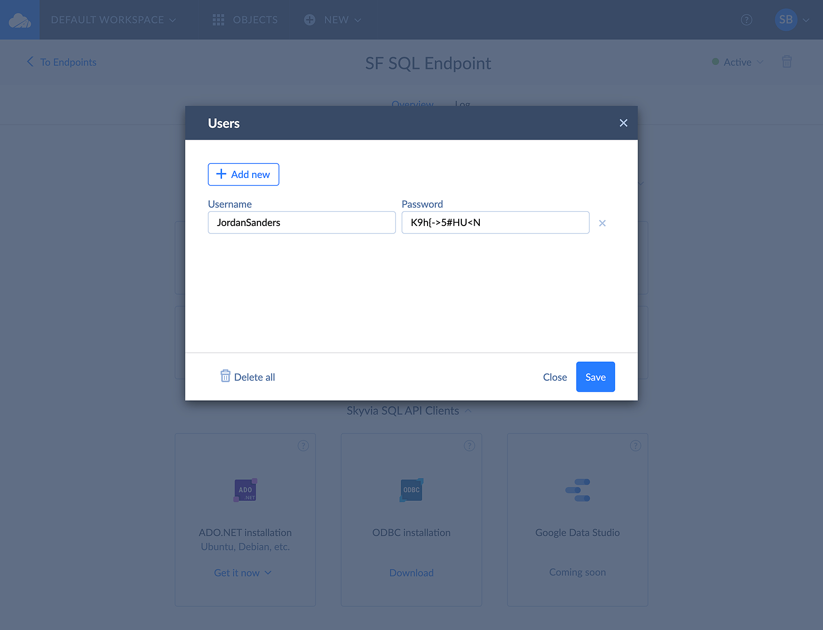Viewport: 823px width, 630px height.
Task: Save the users list
Action: point(595,377)
